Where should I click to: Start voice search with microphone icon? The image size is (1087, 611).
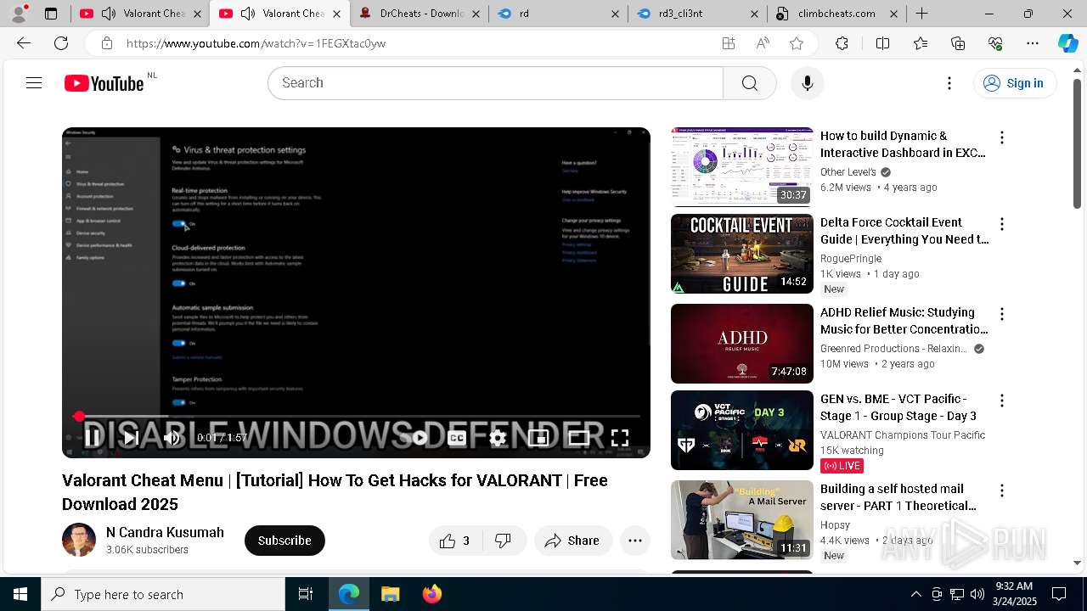pos(807,83)
